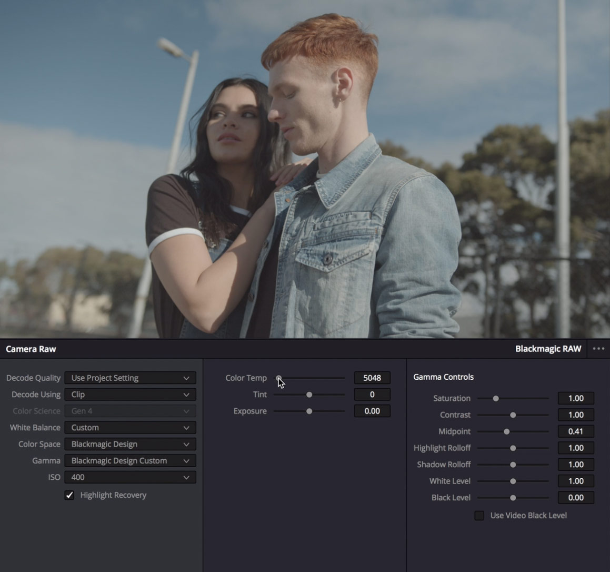Open the White Balance dropdown

[x=130, y=428]
